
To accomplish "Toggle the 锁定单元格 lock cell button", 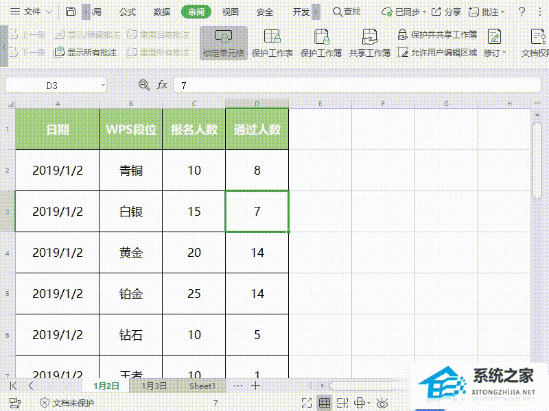I will click(x=224, y=43).
